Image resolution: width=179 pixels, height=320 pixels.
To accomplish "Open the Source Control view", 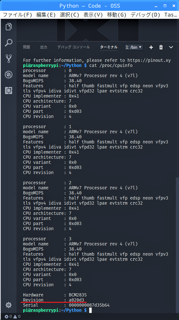I will pos(9,58).
